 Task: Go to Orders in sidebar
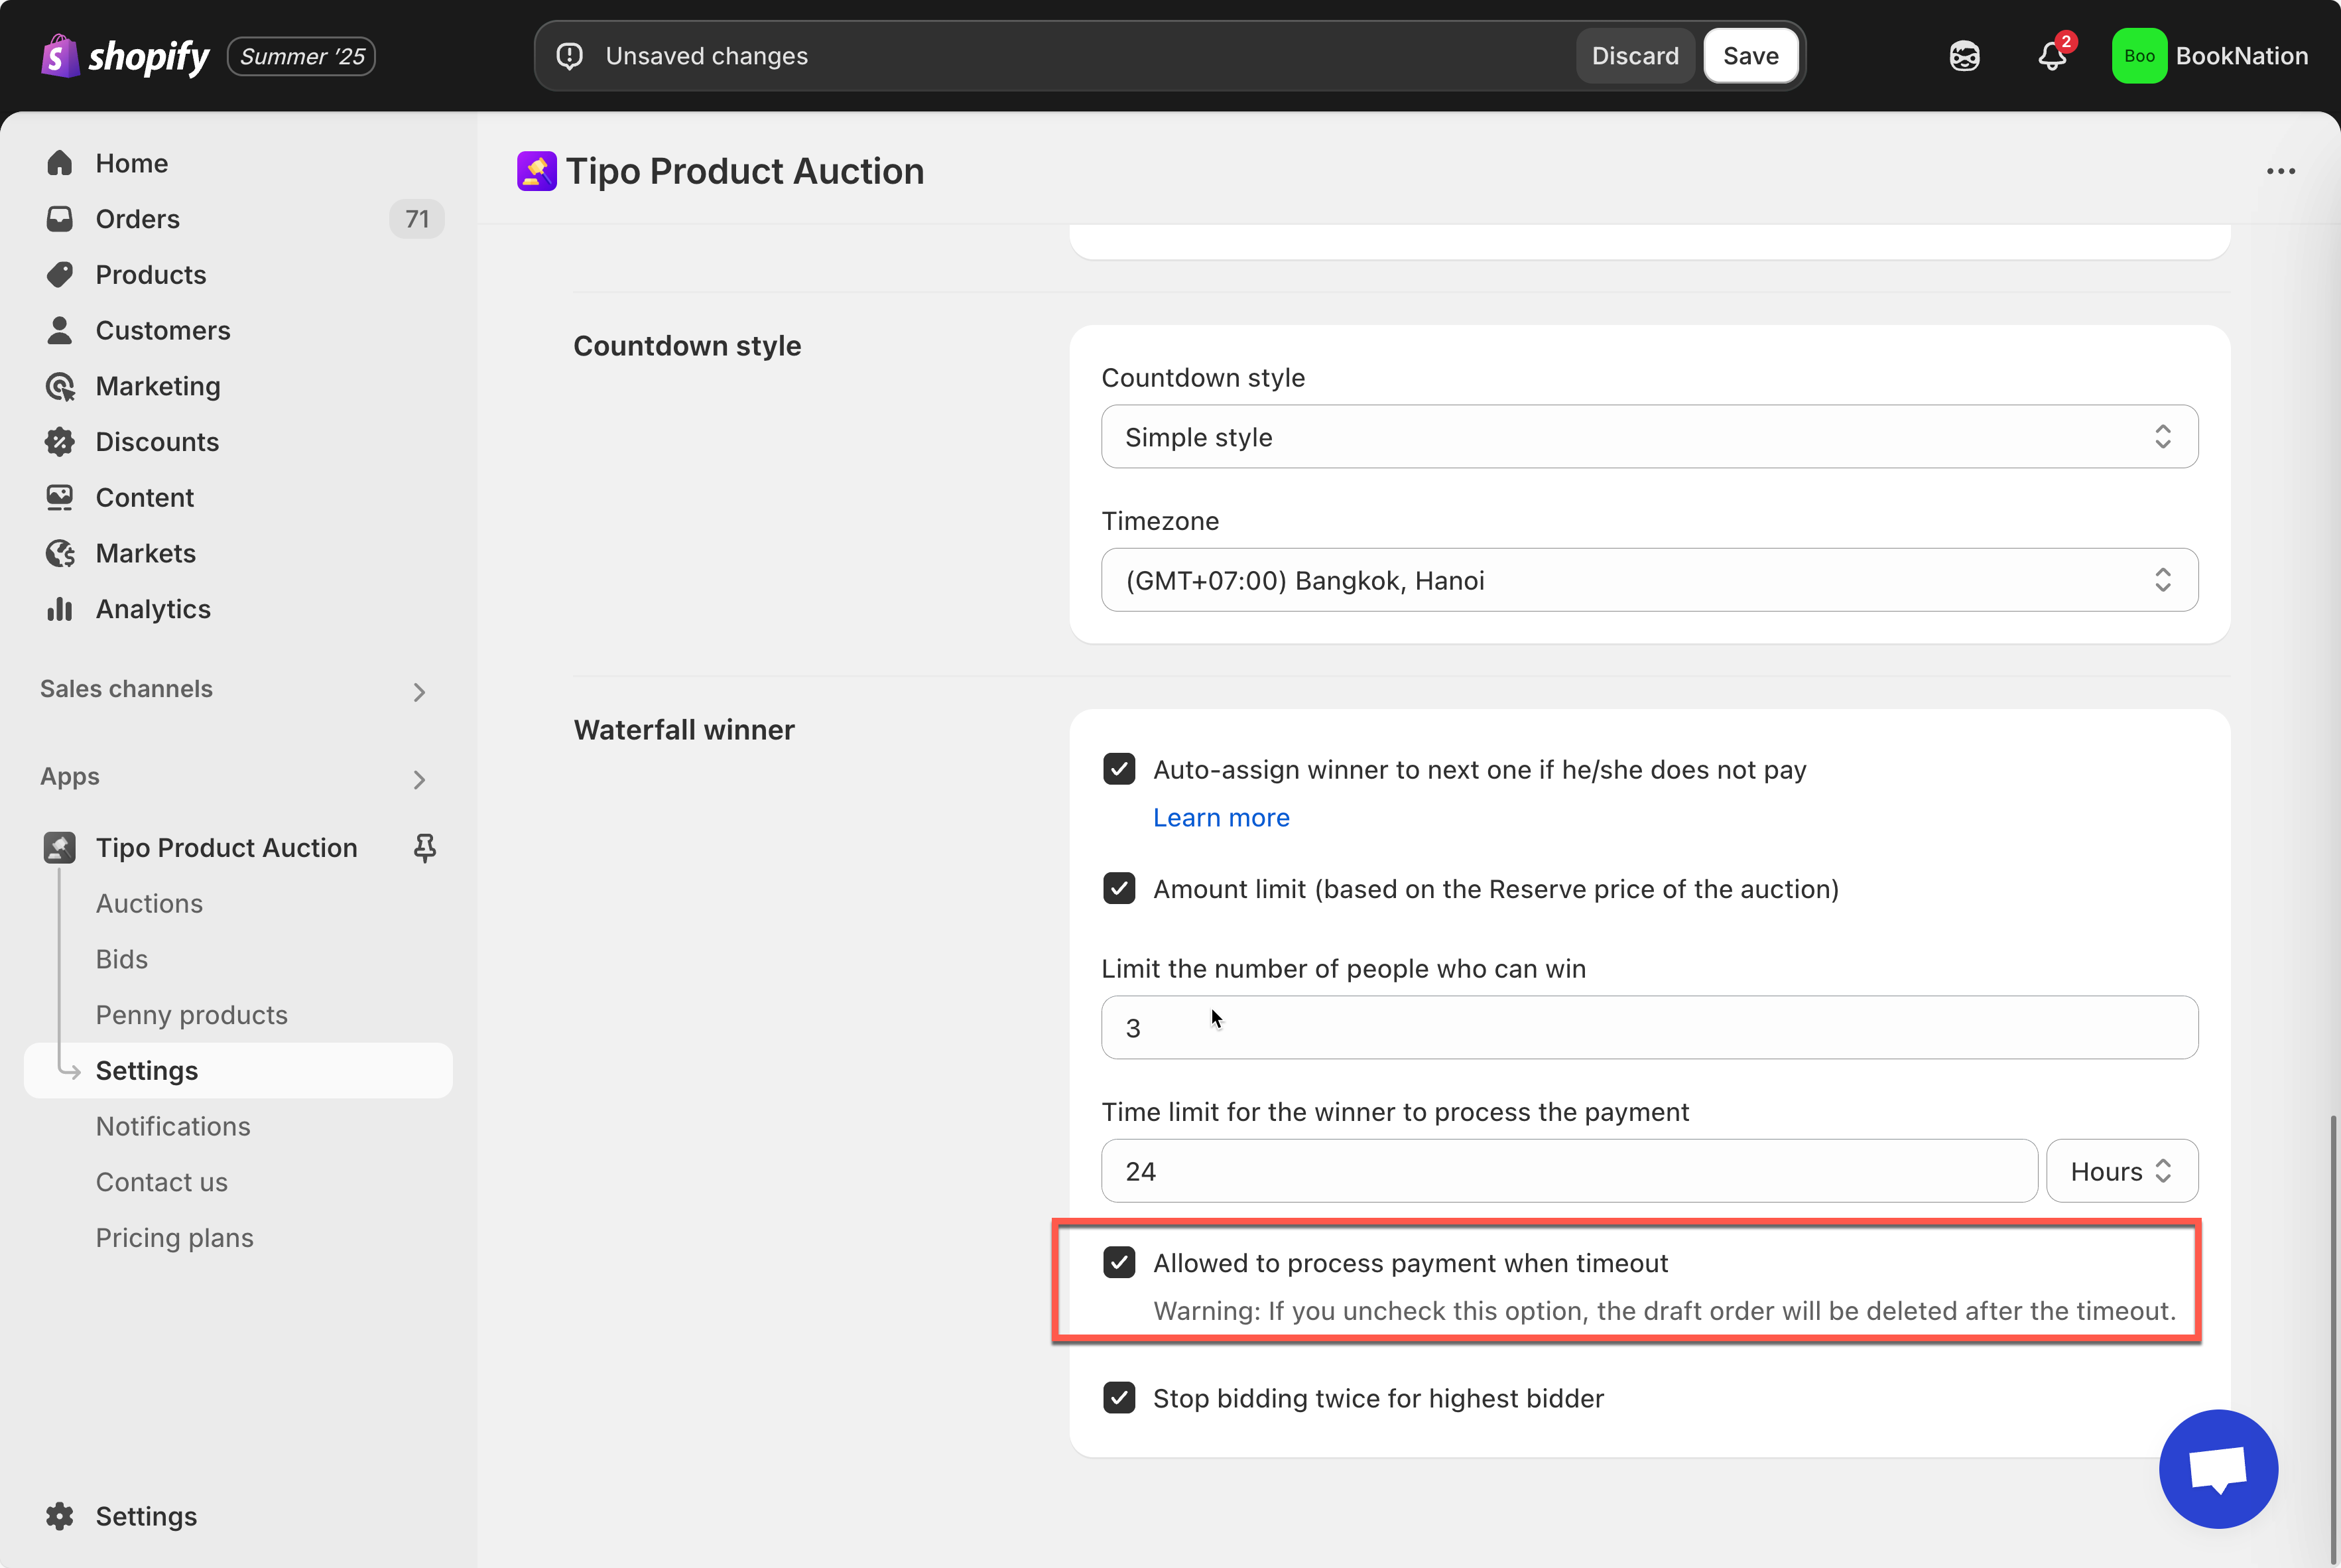(138, 219)
